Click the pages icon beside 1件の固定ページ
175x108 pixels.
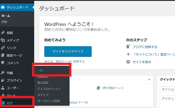click(x=98, y=88)
